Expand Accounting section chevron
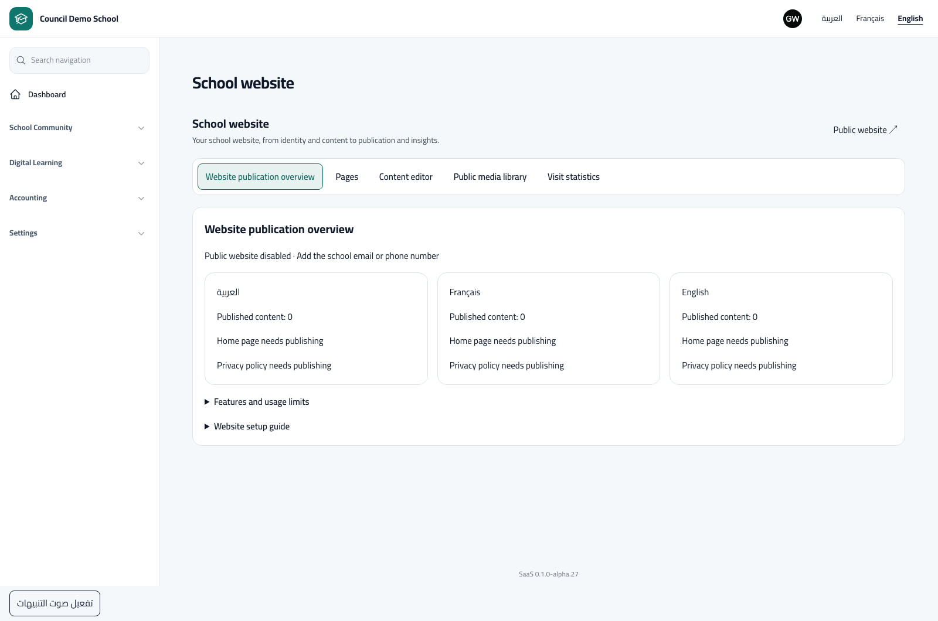 point(141,198)
